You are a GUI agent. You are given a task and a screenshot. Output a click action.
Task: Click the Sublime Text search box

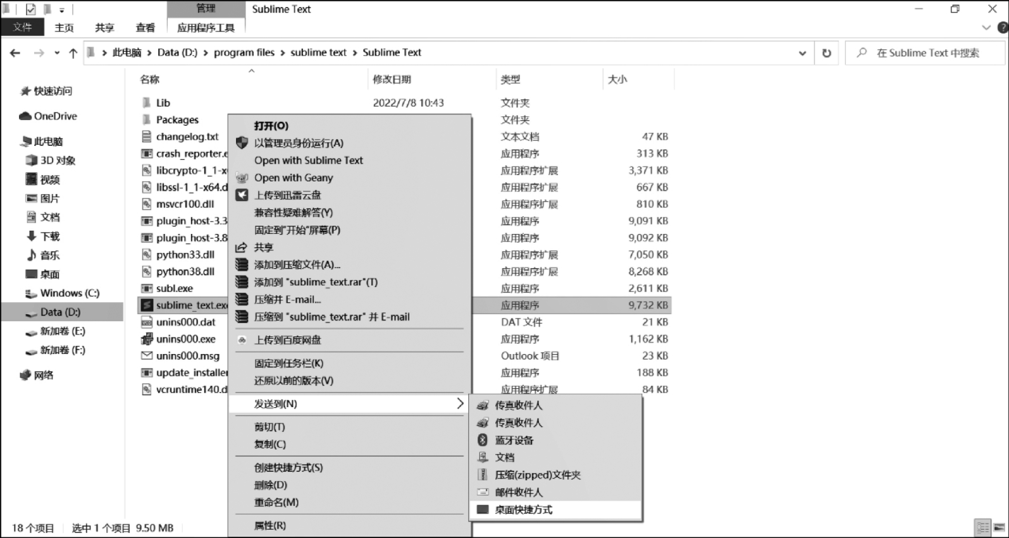click(x=925, y=53)
